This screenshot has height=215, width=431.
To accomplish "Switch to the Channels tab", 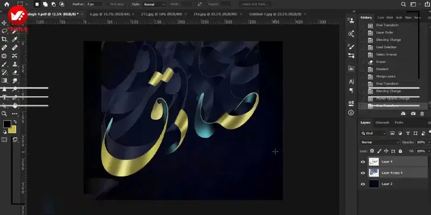I will [383, 123].
